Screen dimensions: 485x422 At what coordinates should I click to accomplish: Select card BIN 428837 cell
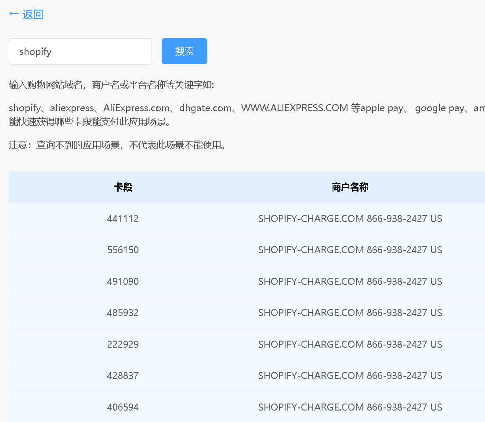point(123,375)
